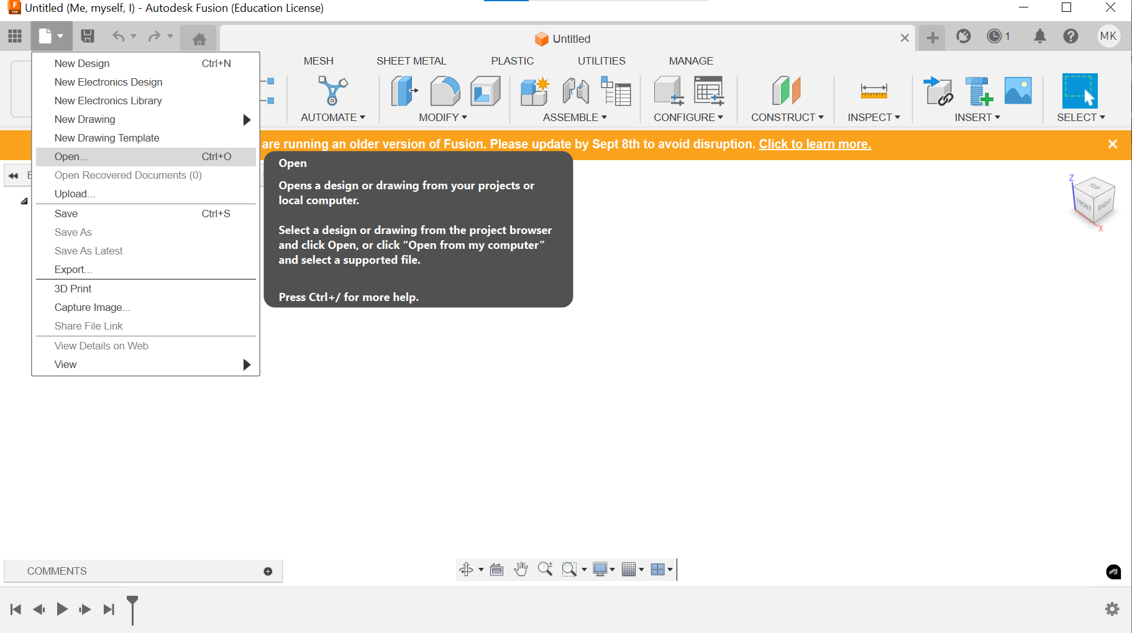Click the 'Click to learn more' link
The height and width of the screenshot is (633, 1132).
coord(815,144)
